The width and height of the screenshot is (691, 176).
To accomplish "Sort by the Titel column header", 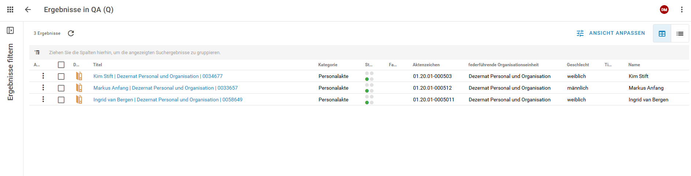I will [97, 65].
